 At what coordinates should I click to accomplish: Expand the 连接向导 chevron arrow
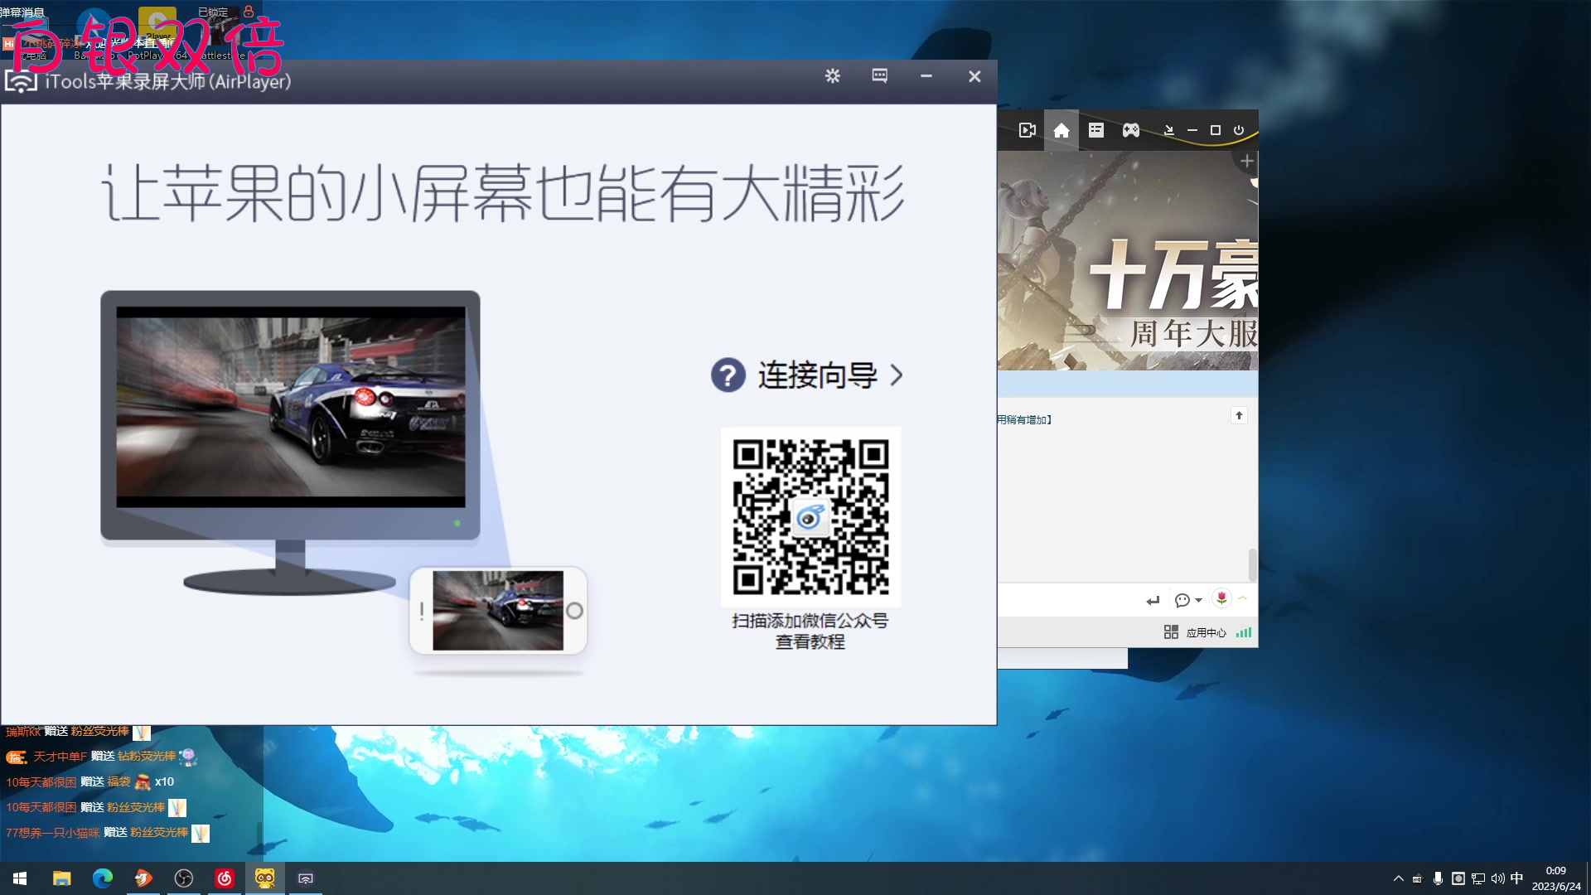click(897, 375)
